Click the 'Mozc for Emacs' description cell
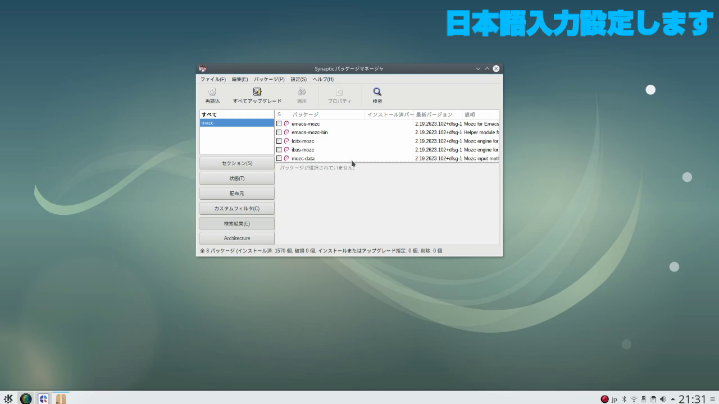Image resolution: width=719 pixels, height=404 pixels. (x=481, y=123)
